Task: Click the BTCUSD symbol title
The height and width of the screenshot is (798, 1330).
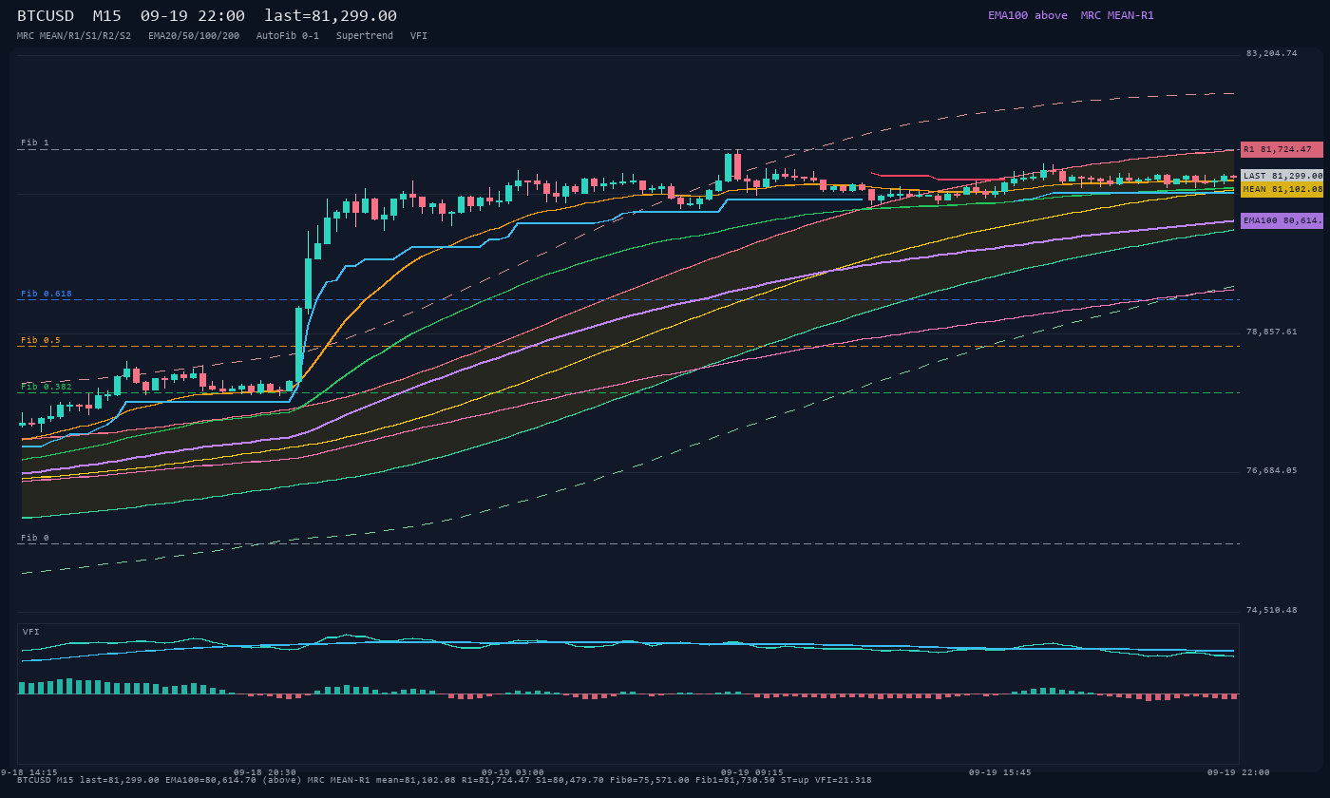Action: [x=46, y=16]
